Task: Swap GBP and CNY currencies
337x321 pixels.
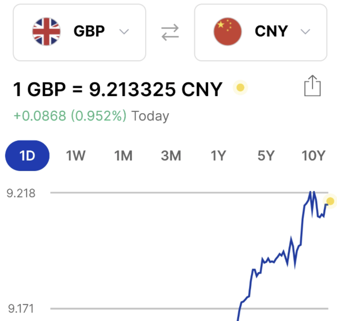Action: 170,31
